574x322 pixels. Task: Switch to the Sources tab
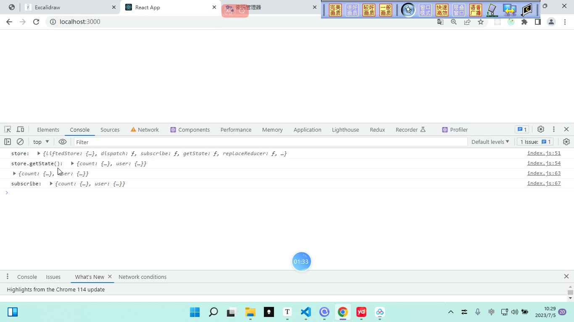(x=110, y=130)
